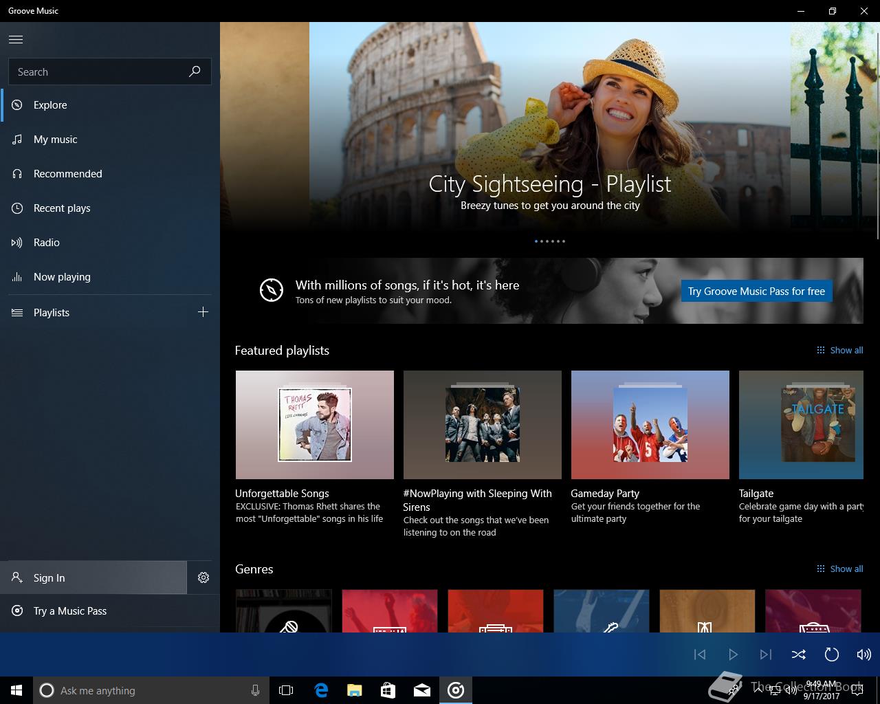Open the first genre tile with microphone
The height and width of the screenshot is (704, 880).
point(284,610)
